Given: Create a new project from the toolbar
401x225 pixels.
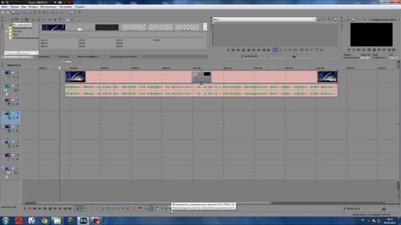Looking at the screenshot, I should coord(3,12).
